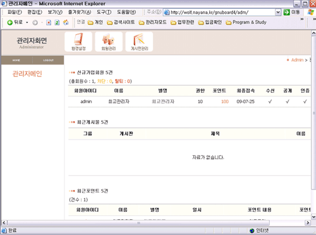
Task: Open the 개인 favorites folder
Action: coord(95,22)
